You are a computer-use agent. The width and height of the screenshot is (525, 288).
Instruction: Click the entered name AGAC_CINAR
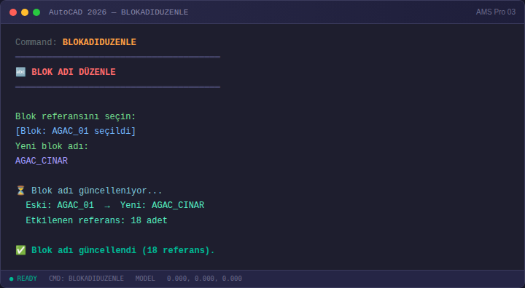pyautogui.click(x=42, y=161)
